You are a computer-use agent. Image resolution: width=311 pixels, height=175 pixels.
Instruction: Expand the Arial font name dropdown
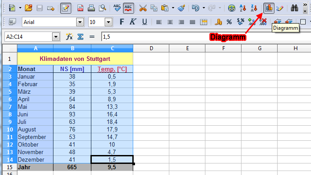coord(80,22)
